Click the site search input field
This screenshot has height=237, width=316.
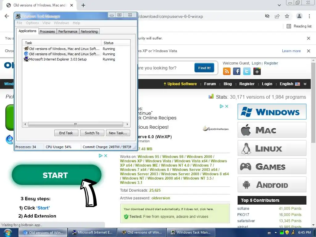[165, 68]
